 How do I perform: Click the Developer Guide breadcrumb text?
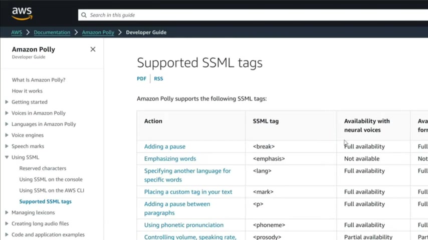pyautogui.click(x=146, y=32)
